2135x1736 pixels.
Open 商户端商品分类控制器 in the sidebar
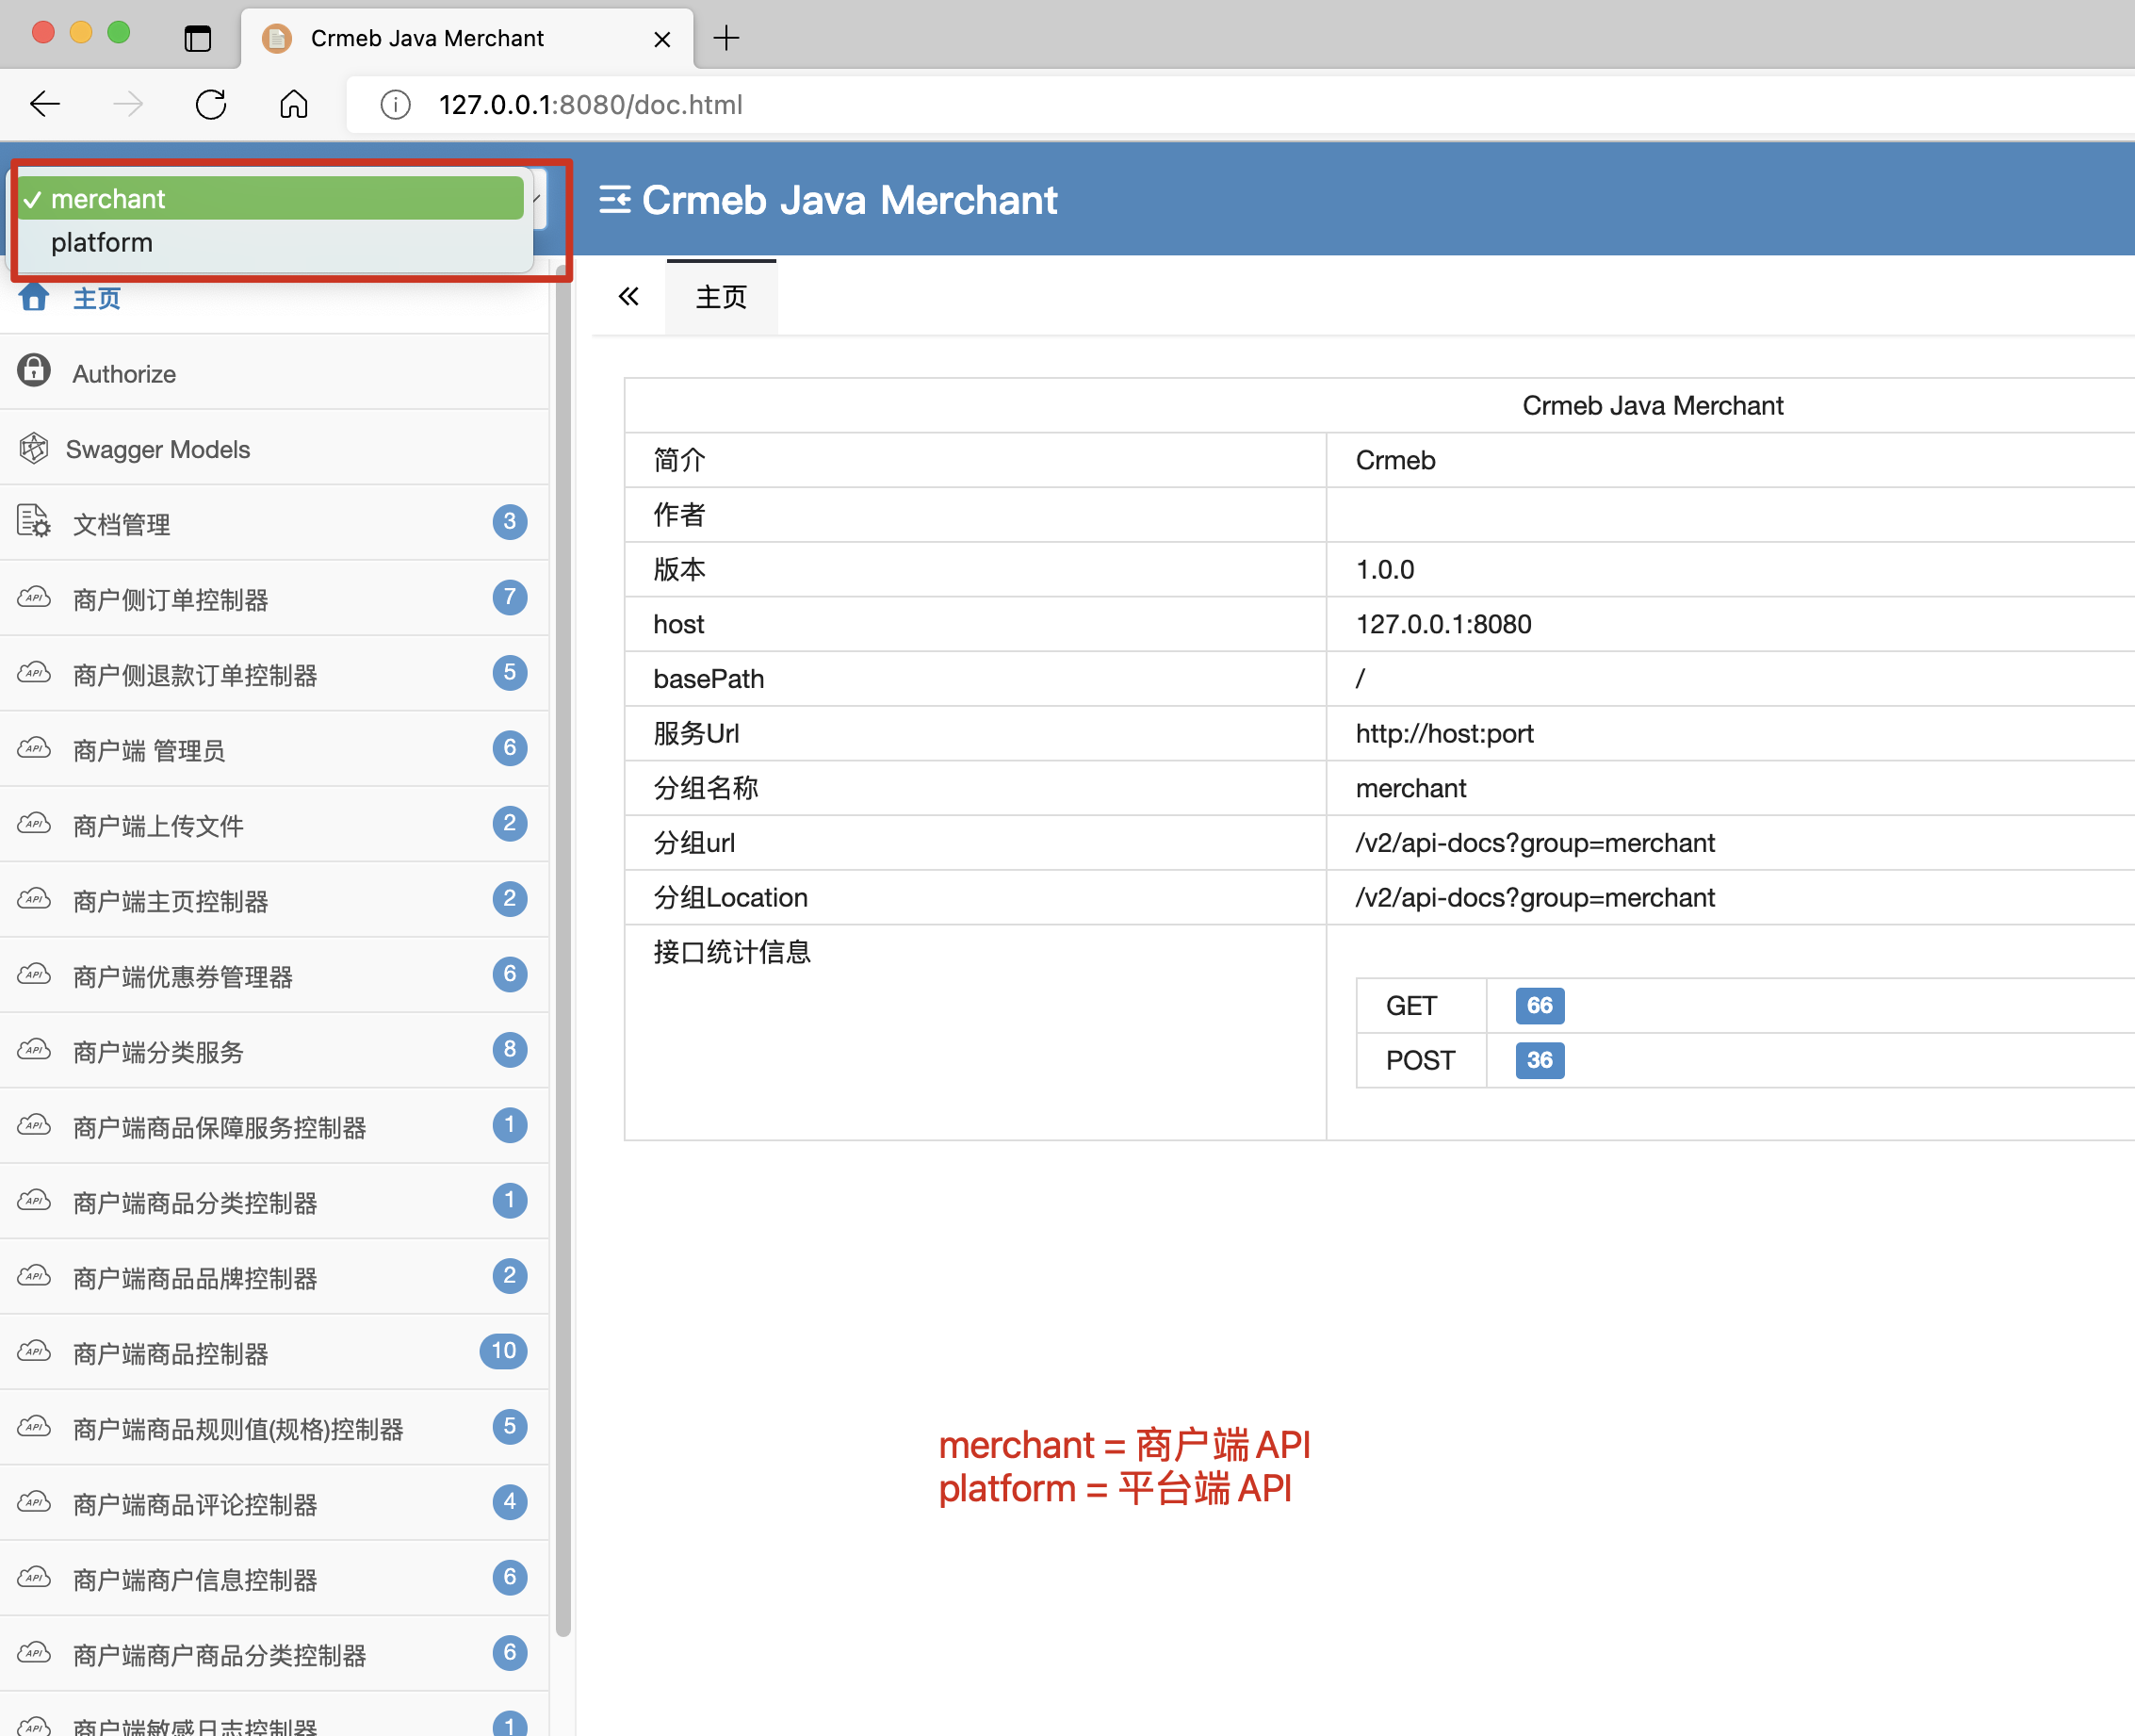(x=274, y=1201)
